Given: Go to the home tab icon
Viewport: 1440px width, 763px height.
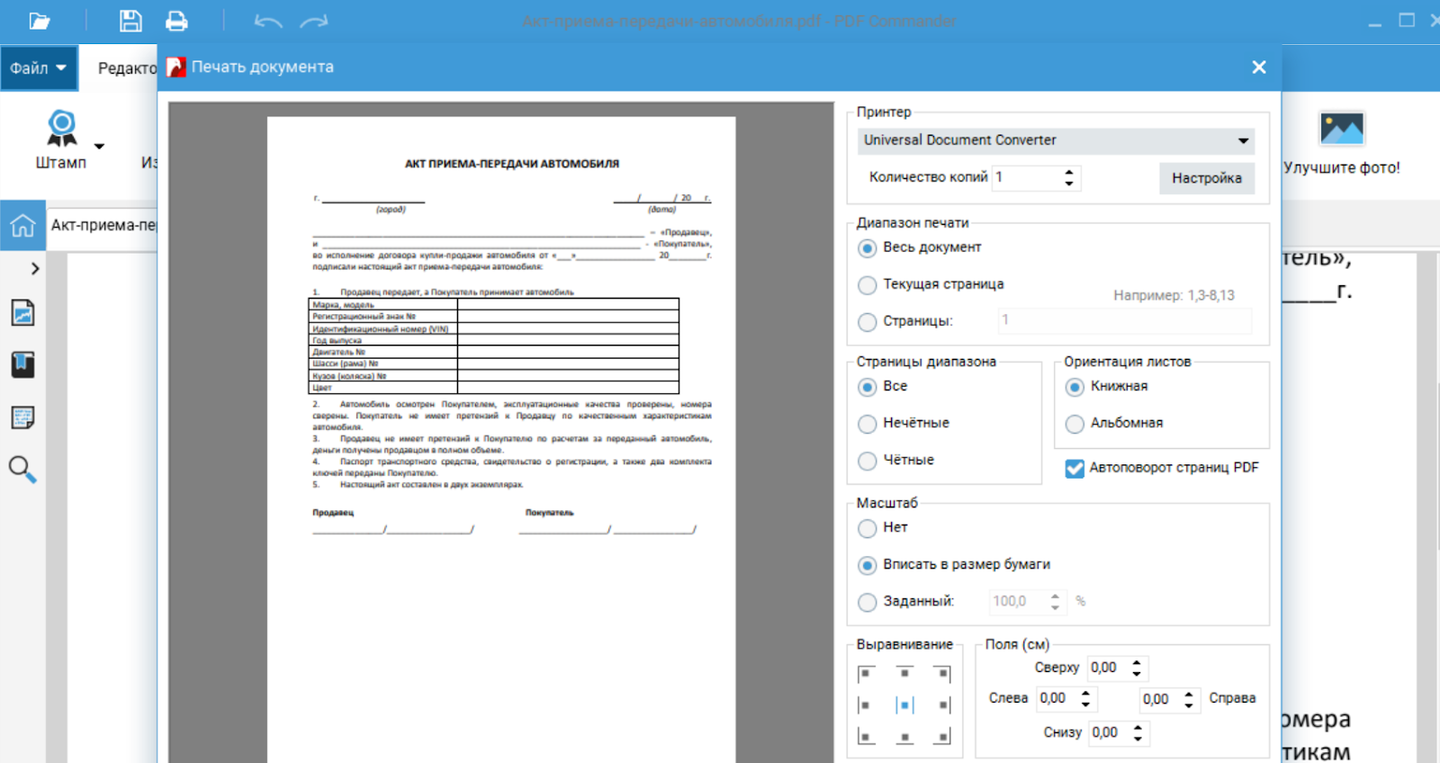Looking at the screenshot, I should pos(22,225).
